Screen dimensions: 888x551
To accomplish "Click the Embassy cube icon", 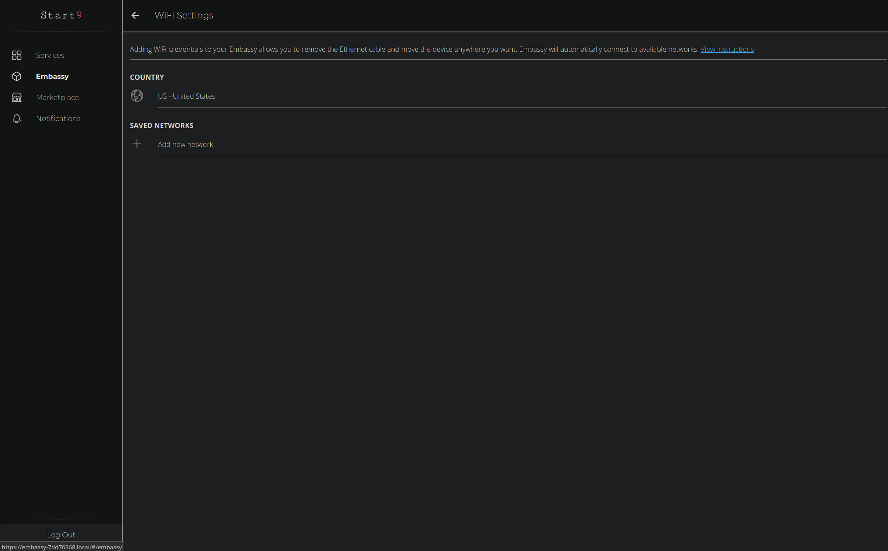I will tap(17, 76).
